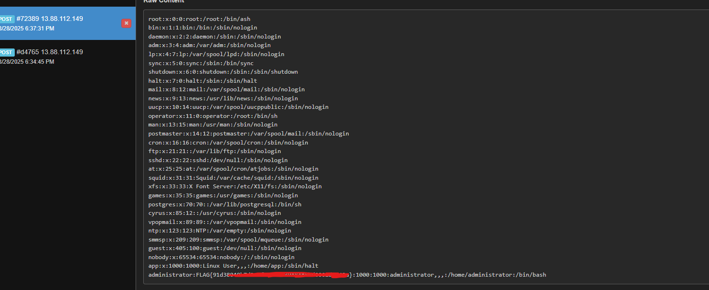Click the sshd:x:22:22 line
This screenshot has width=709, height=290.
[217, 160]
